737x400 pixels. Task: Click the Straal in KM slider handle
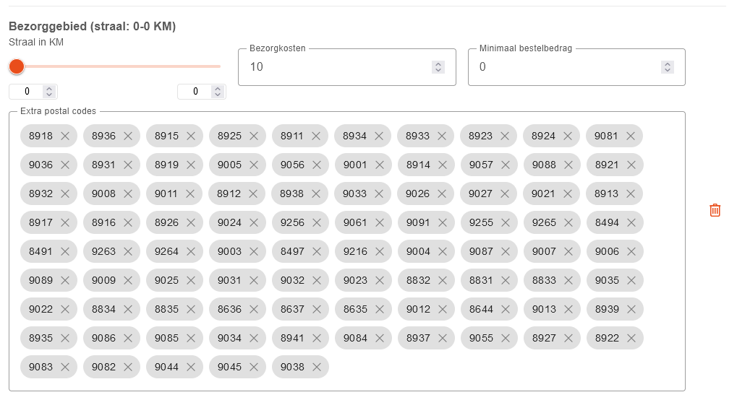(x=17, y=66)
